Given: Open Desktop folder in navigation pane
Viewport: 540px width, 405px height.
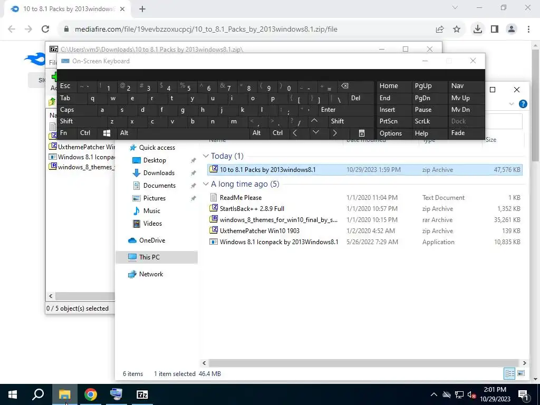Looking at the screenshot, I should [x=155, y=160].
